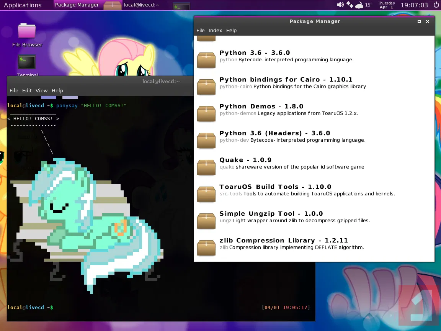Click the 'python-cairo' package description line
Screen dimensions: 441x331
pos(293,87)
